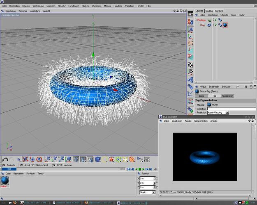The height and width of the screenshot is (205, 257).
Task: Click make object editable icon
Action: coord(190,22)
